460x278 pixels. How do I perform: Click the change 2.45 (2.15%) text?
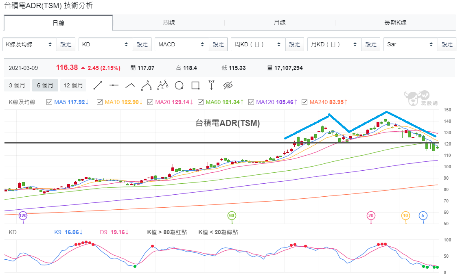point(104,68)
